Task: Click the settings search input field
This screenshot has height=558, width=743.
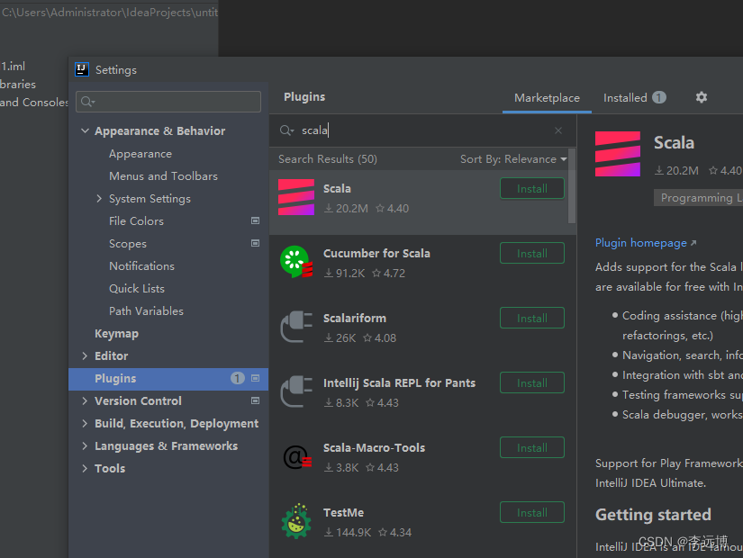Action: [168, 102]
